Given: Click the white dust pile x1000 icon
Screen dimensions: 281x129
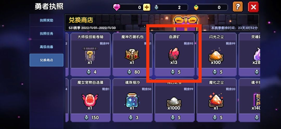Looking at the screenshot, I should (174, 102).
